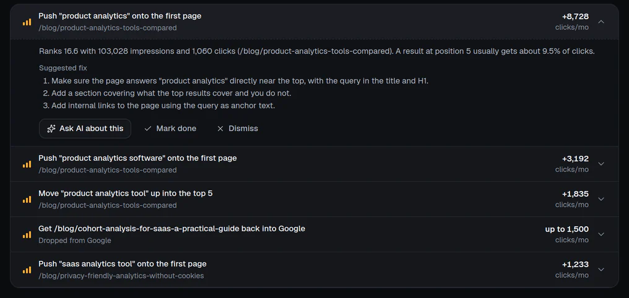Image resolution: width=629 pixels, height=298 pixels.
Task: Click /blog/privacy-friendly-analytics-without-cookies path
Action: coord(121,276)
